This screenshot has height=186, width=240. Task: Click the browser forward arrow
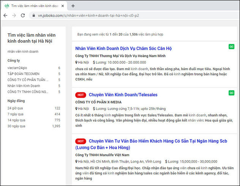pos(14,16)
